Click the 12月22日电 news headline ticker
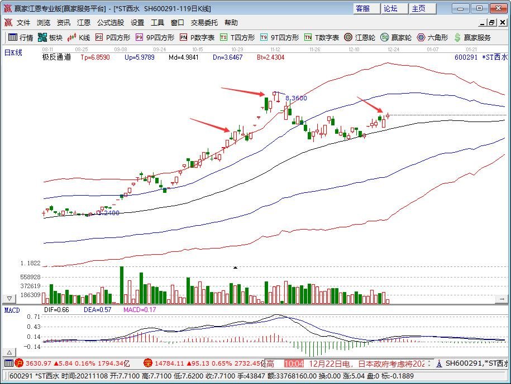The width and height of the screenshot is (511, 384). click(x=366, y=363)
